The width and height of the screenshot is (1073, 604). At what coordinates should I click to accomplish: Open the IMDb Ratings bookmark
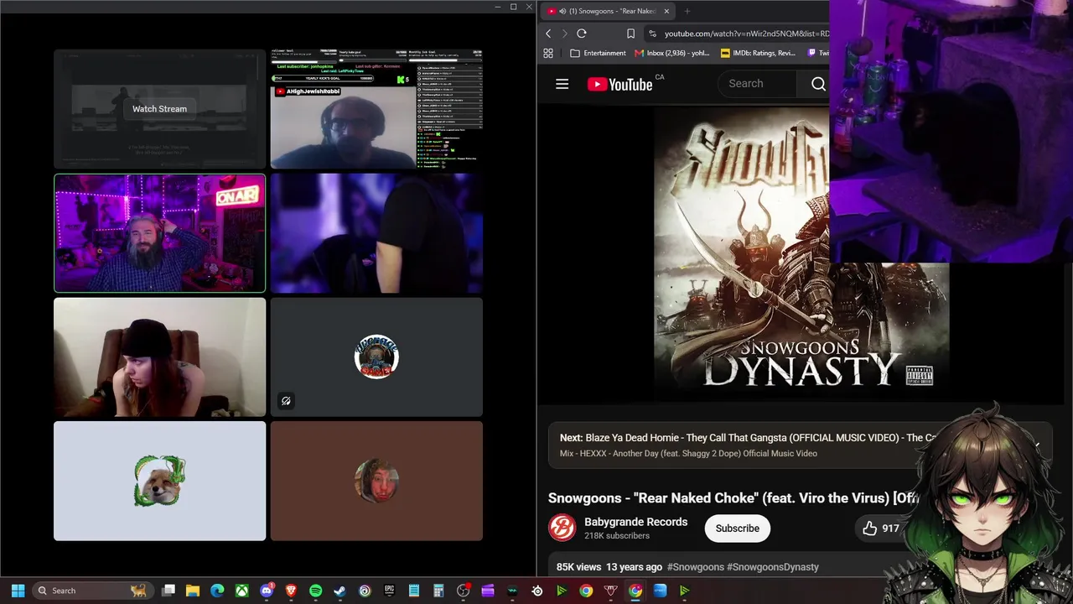pyautogui.click(x=758, y=53)
